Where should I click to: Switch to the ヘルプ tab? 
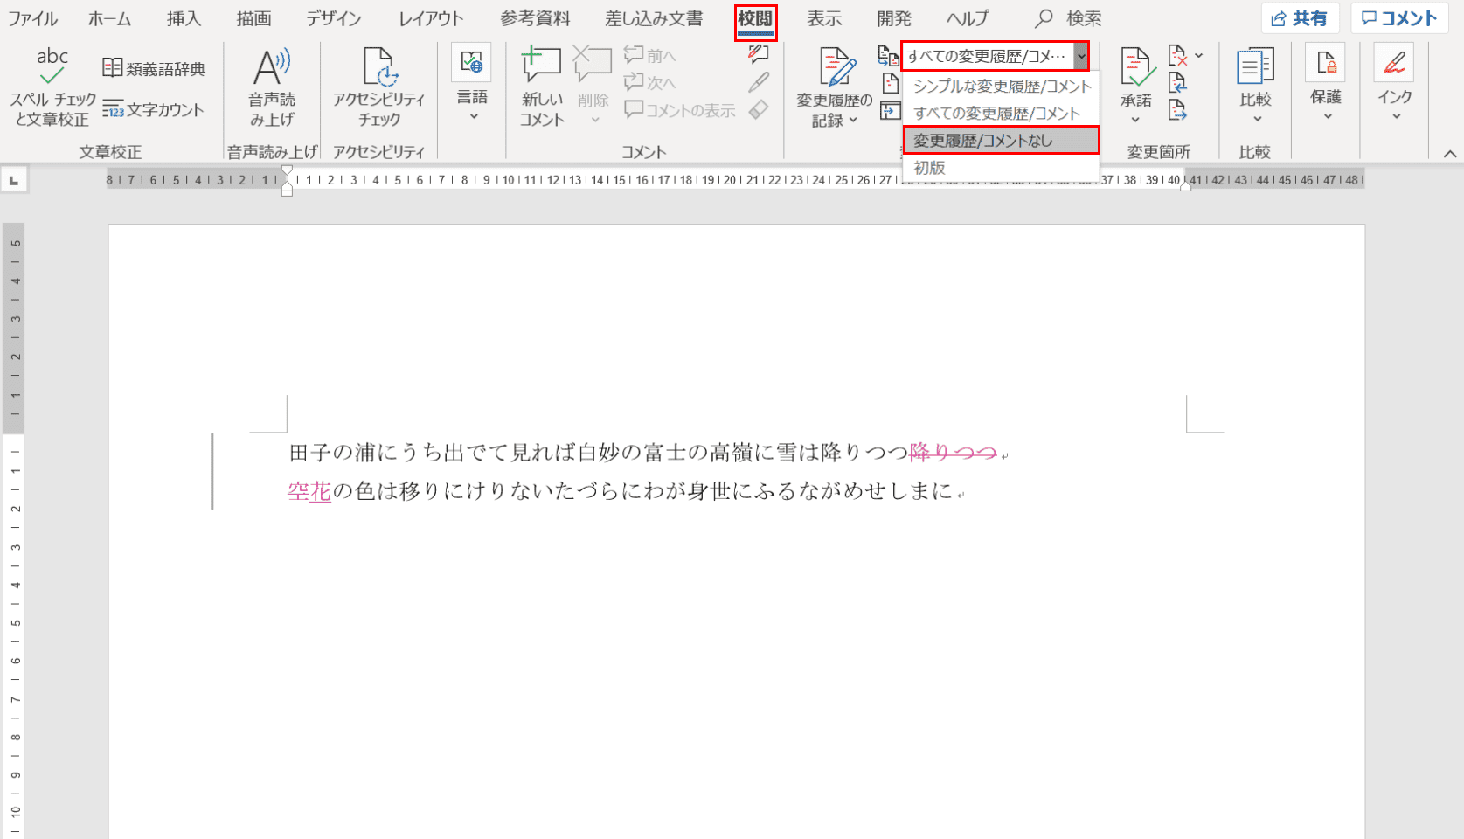coord(968,18)
